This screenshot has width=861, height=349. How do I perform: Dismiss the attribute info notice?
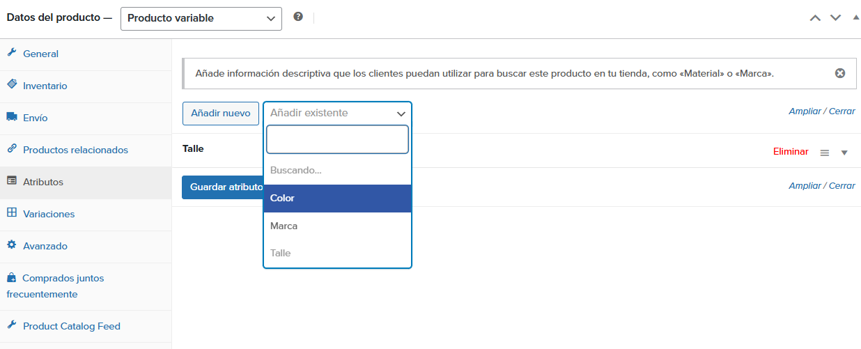(x=840, y=73)
